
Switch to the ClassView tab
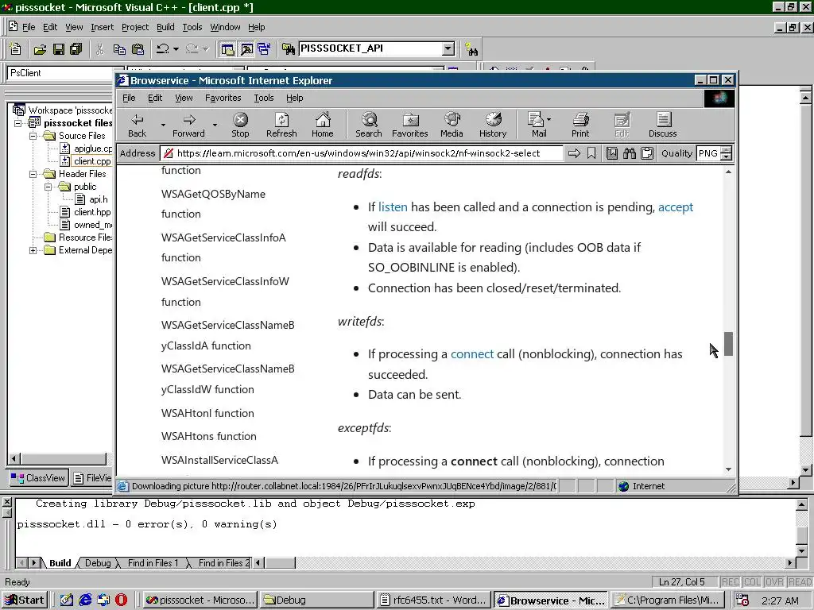(38, 478)
